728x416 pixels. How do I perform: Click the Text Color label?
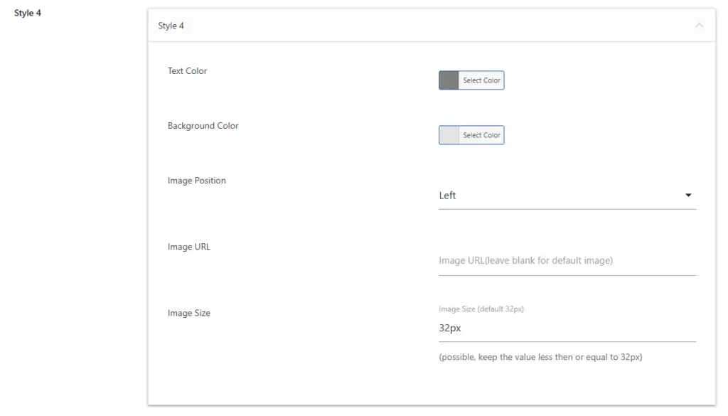pos(188,71)
